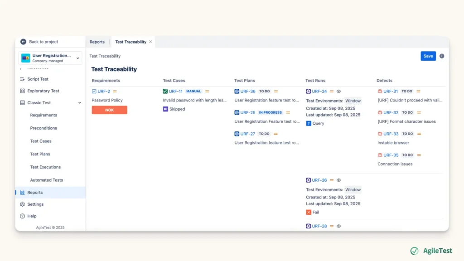Collapse the Classic Test section chevron
This screenshot has width=464, height=261.
(80, 103)
